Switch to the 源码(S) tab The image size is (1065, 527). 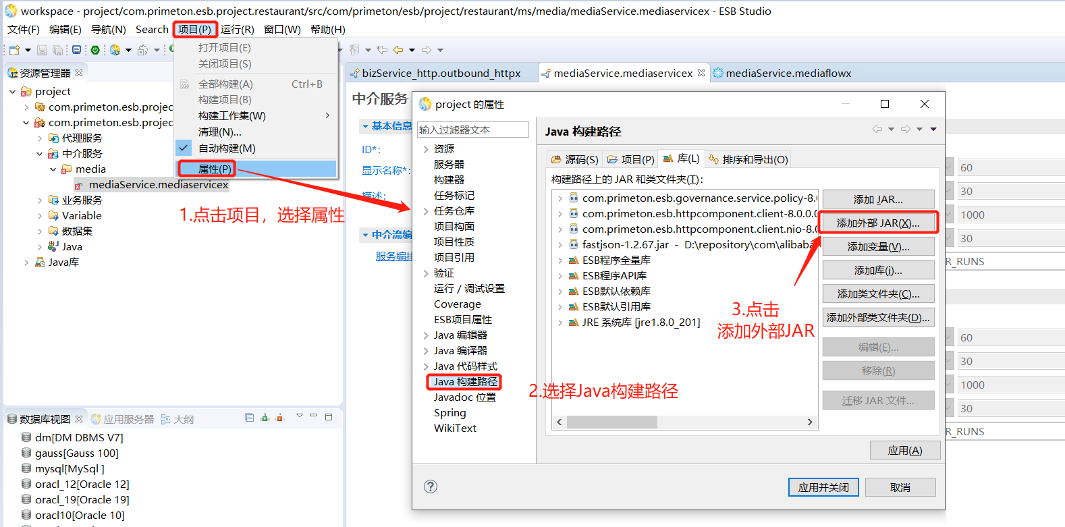pos(575,159)
